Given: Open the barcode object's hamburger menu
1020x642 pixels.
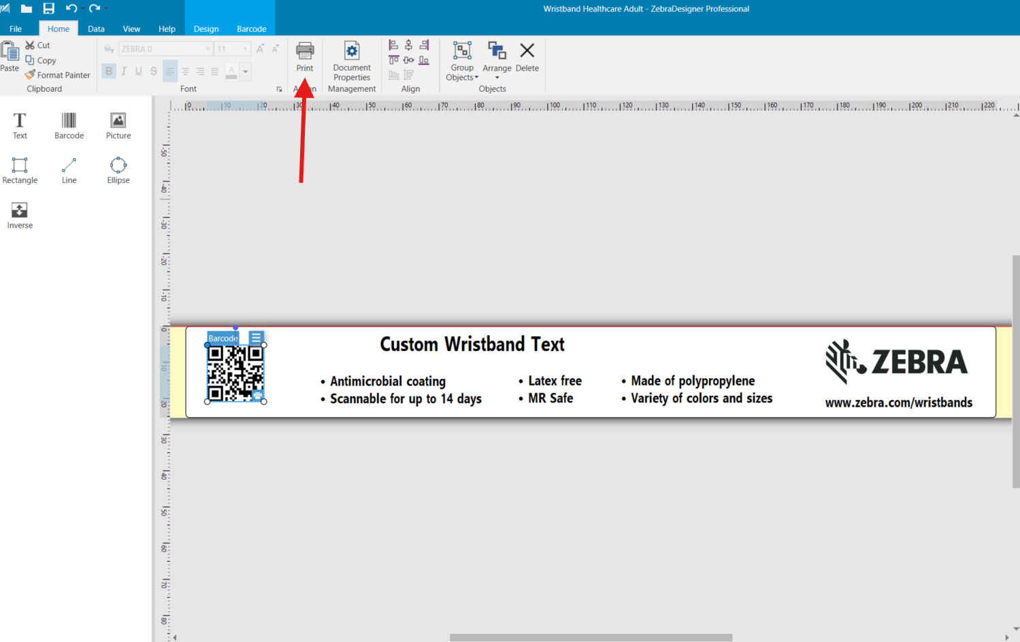Looking at the screenshot, I should click(256, 337).
